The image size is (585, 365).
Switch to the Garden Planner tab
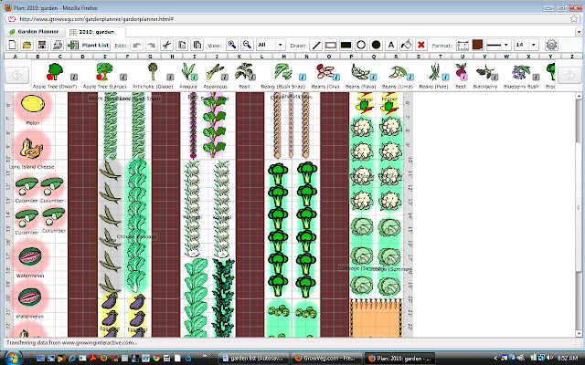[34, 32]
